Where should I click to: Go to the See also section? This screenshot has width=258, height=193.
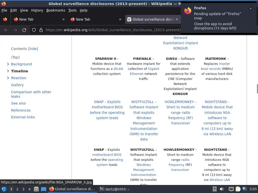pyautogui.click(x=18, y=103)
